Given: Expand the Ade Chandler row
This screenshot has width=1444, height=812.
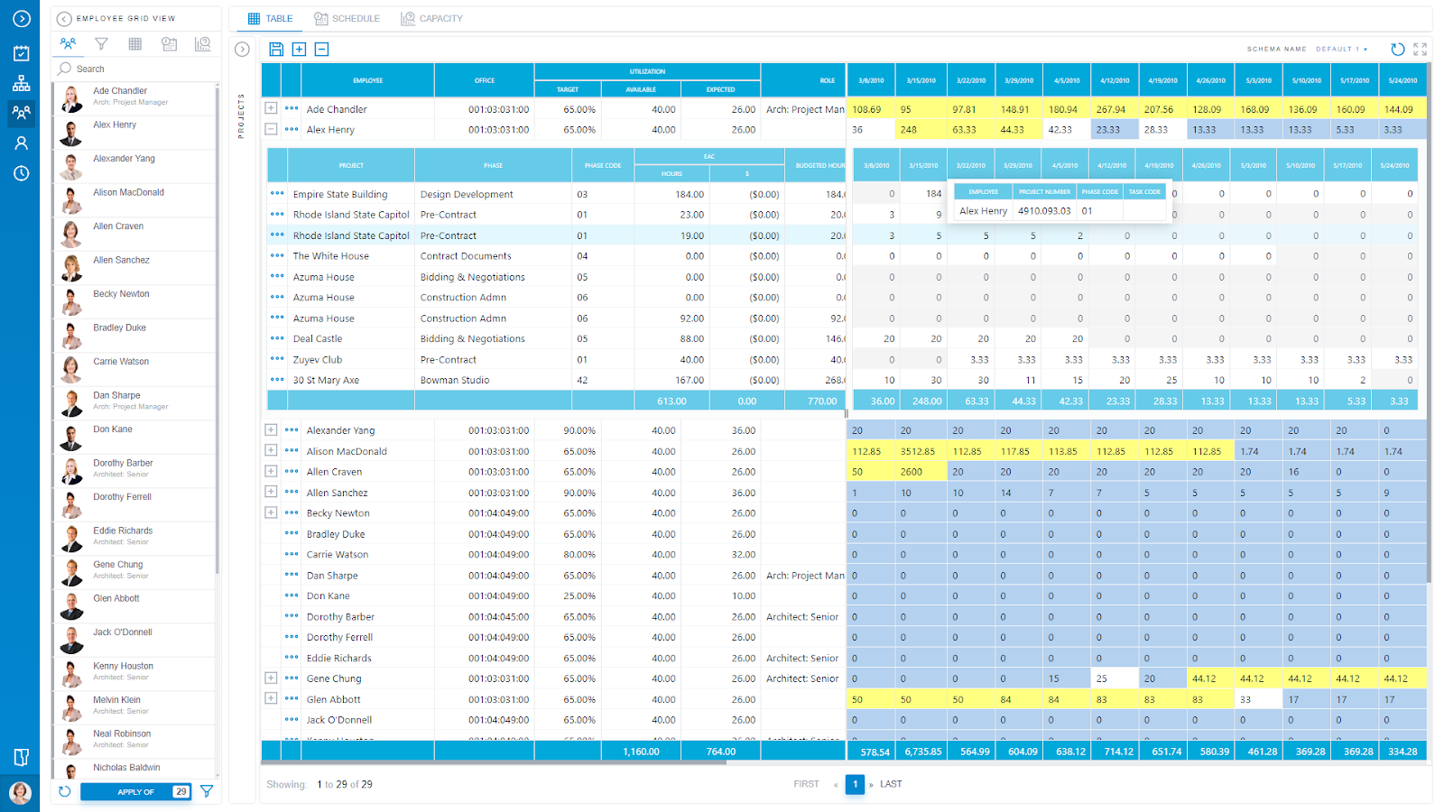Looking at the screenshot, I should 271,108.
